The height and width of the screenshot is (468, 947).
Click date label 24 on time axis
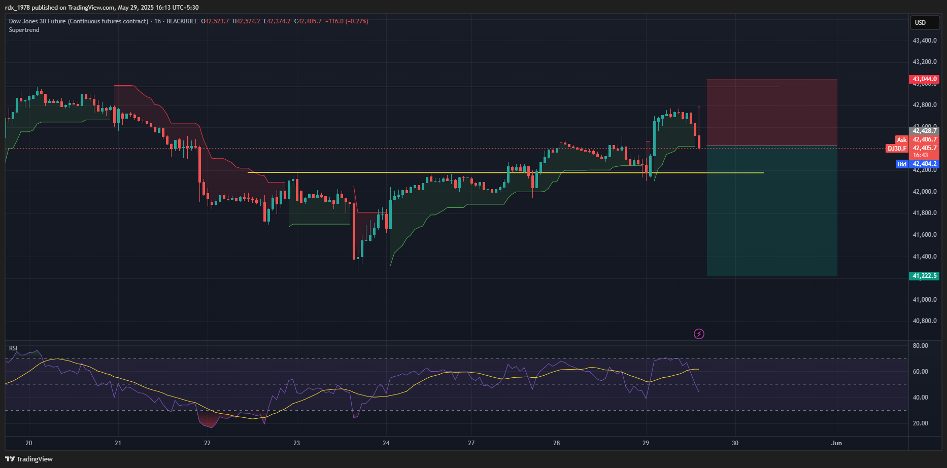[386, 443]
